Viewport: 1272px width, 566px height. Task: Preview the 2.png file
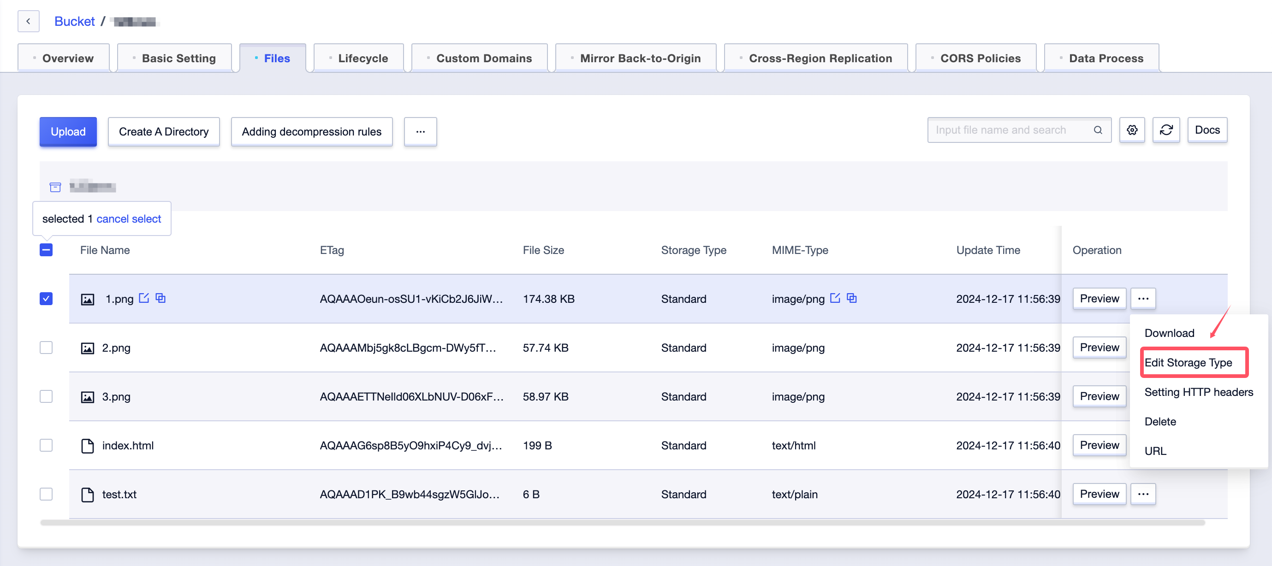(1099, 348)
